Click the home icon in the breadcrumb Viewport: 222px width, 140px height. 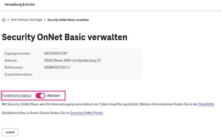click(4, 20)
